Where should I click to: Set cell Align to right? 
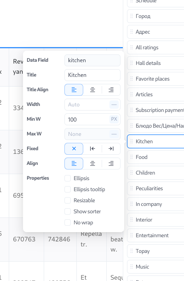pos(111,164)
